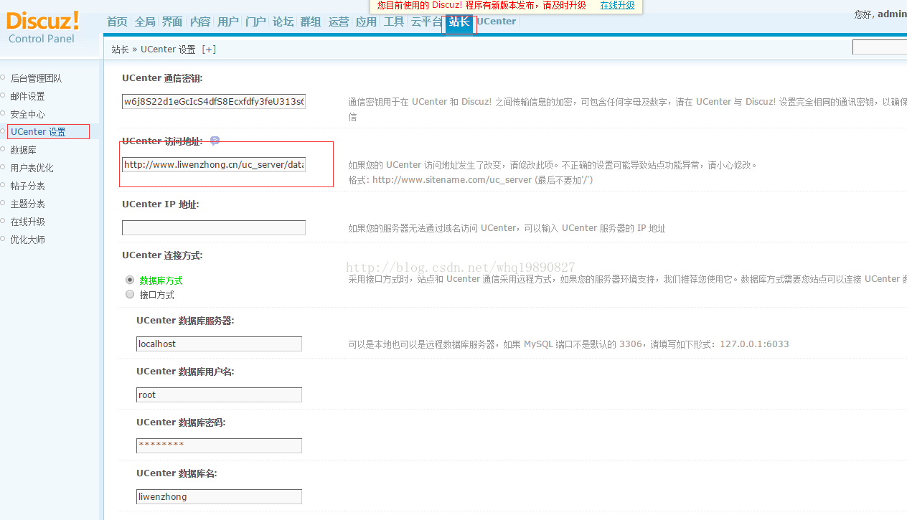Viewport: 907px width, 520px height.
Task: Open 主题分表 in the sidebar
Action: (27, 204)
